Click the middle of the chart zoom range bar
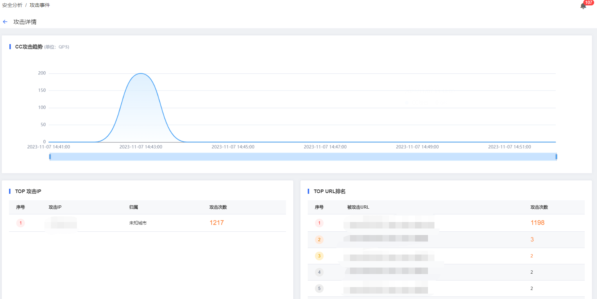This screenshot has height=299, width=597. (x=303, y=157)
